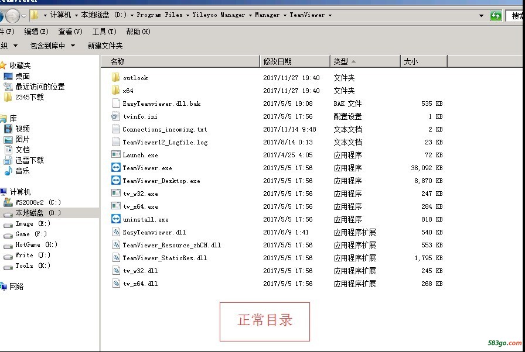Select the Launch.exe application icon
The width and height of the screenshot is (525, 352).
point(116,154)
